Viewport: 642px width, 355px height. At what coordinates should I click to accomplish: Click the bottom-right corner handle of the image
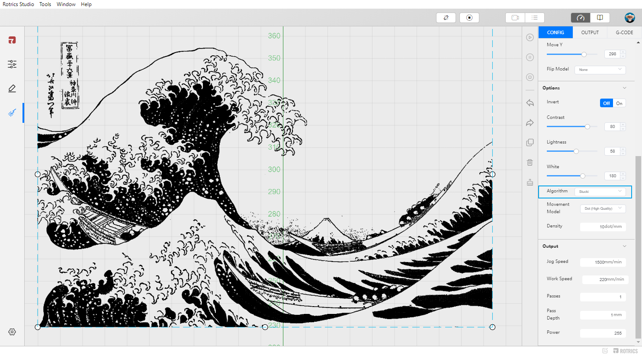tap(492, 327)
